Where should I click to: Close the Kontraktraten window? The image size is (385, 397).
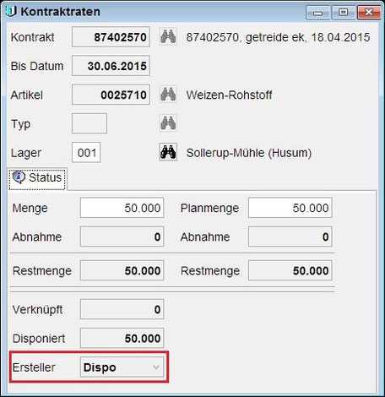coord(369,13)
